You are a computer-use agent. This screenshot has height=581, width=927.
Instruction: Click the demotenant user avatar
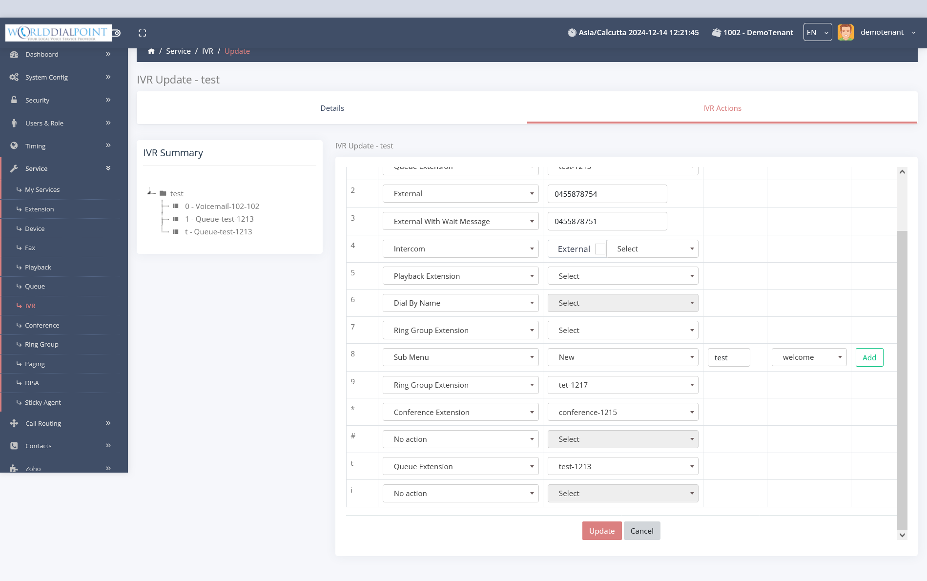[x=845, y=33]
